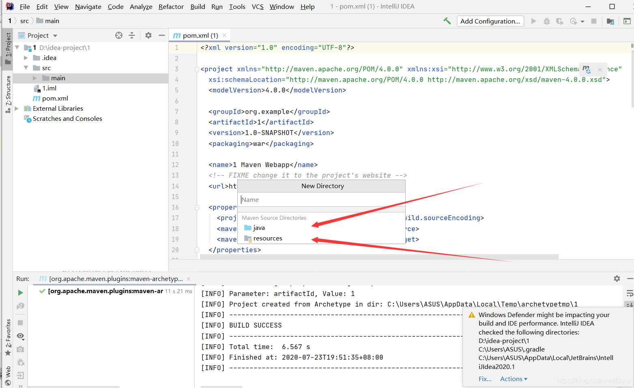Open the Refactor menu

click(171, 6)
